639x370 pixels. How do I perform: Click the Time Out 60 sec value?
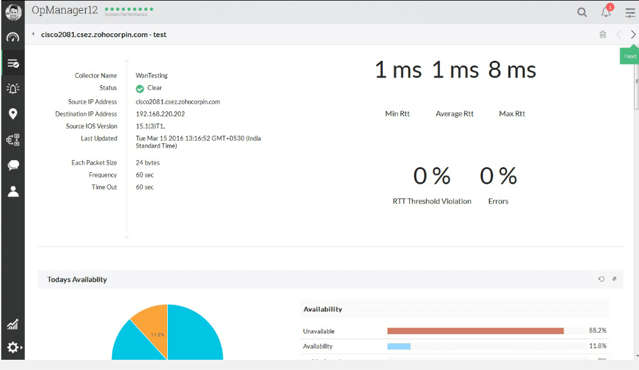[x=145, y=187]
